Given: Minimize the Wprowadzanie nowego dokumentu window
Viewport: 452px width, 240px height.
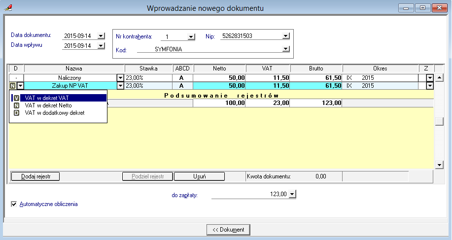Looking at the screenshot, I should (x=406, y=8).
